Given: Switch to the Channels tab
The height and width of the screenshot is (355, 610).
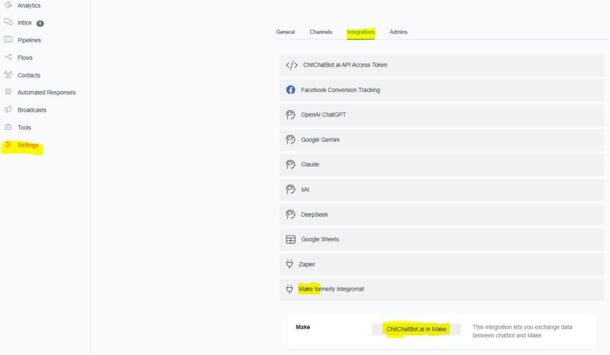Looking at the screenshot, I should point(321,32).
